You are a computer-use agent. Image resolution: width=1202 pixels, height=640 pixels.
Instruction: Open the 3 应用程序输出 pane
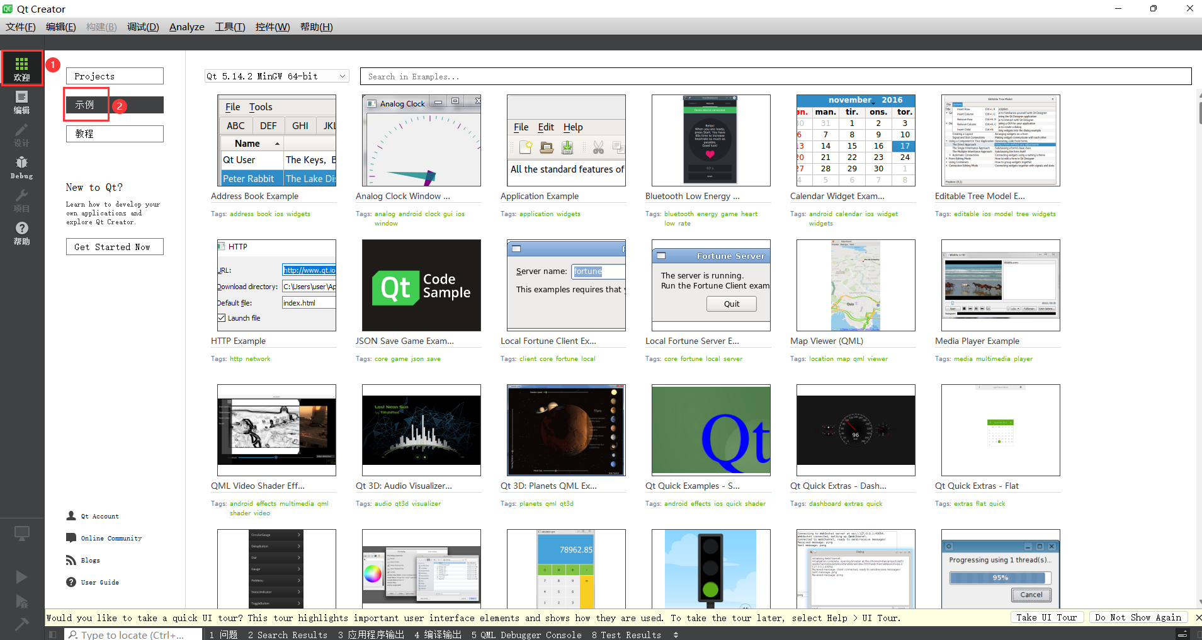pos(371,635)
